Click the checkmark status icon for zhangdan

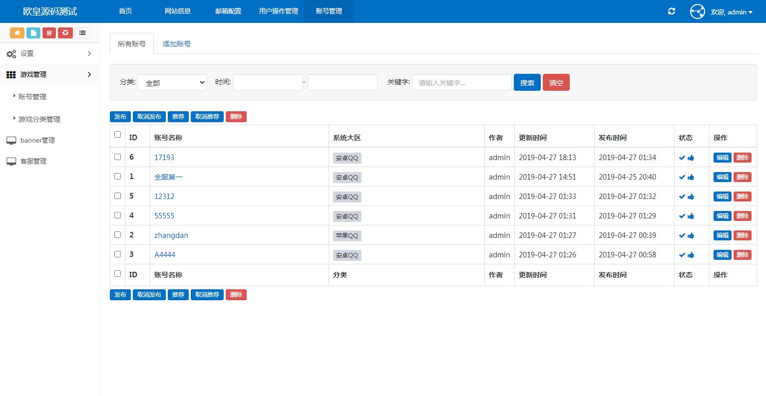(682, 235)
